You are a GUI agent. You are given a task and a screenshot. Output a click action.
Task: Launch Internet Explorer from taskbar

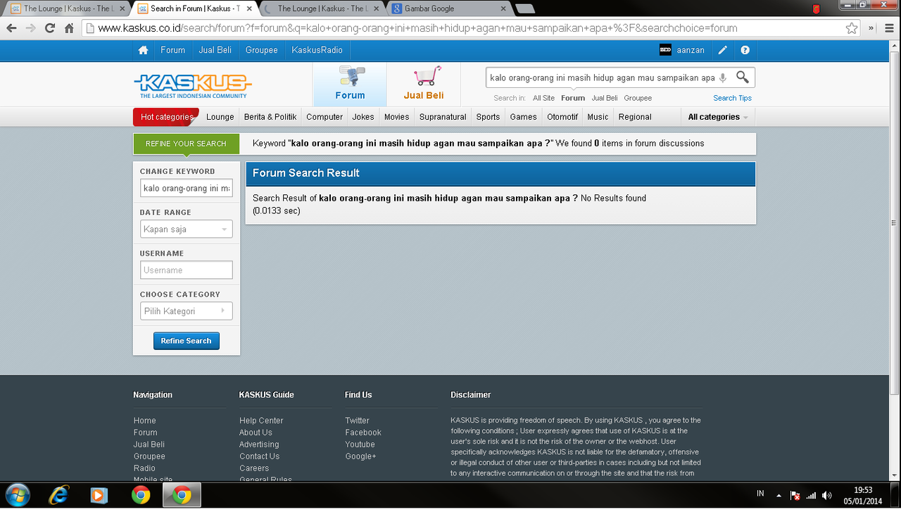(59, 495)
